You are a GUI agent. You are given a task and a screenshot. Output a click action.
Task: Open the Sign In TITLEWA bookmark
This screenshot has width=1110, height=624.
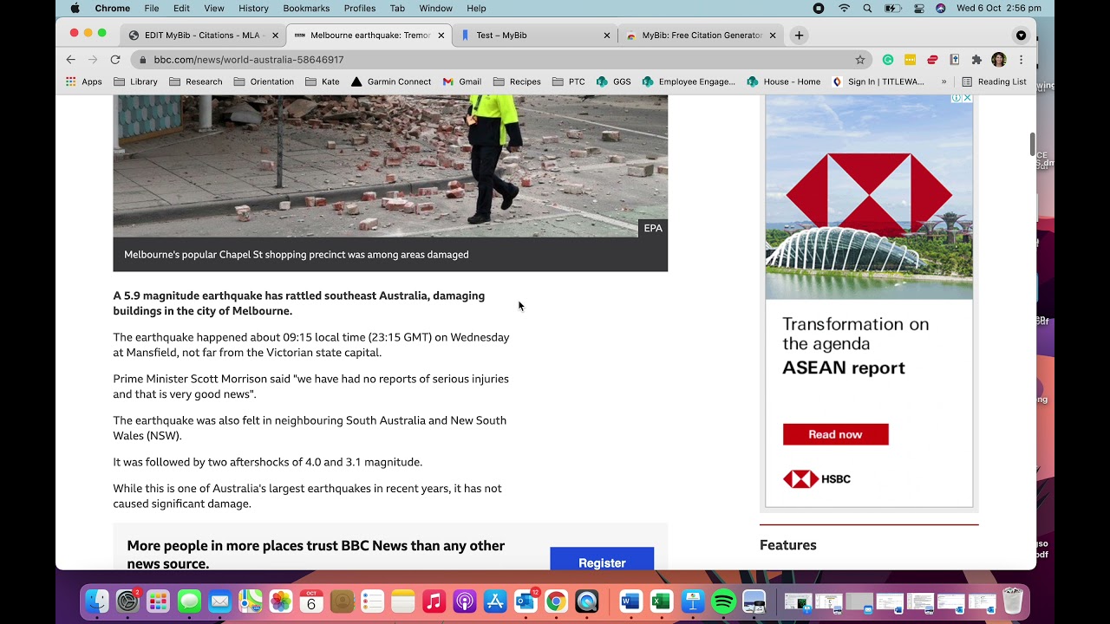pyautogui.click(x=878, y=81)
